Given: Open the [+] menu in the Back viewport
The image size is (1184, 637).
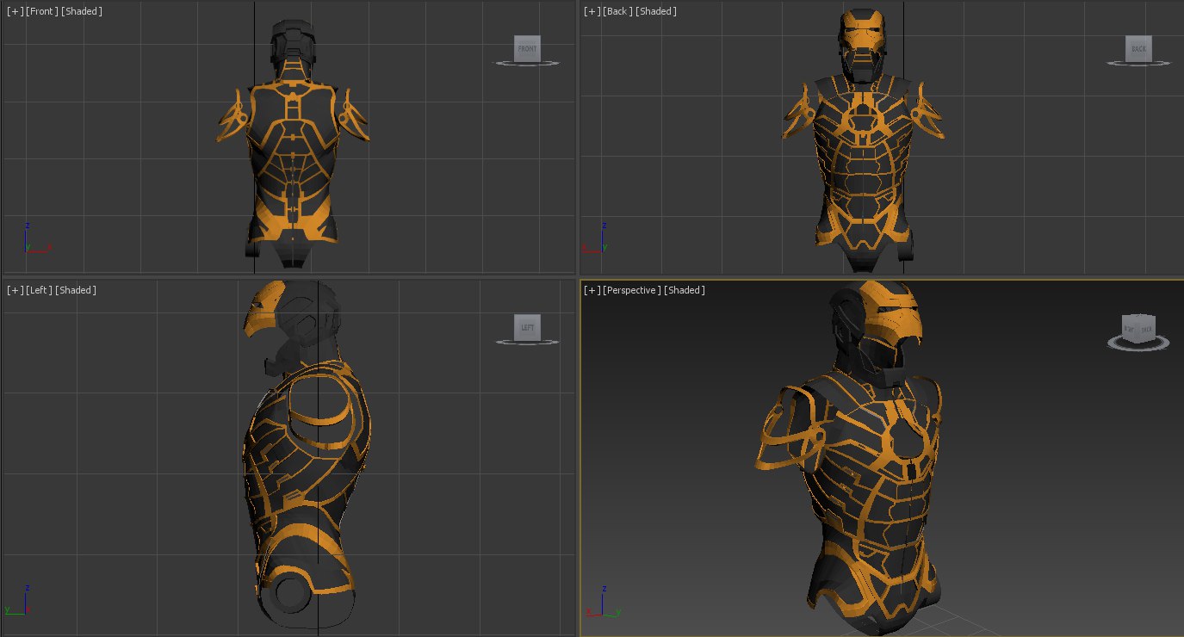Looking at the screenshot, I should pyautogui.click(x=592, y=12).
